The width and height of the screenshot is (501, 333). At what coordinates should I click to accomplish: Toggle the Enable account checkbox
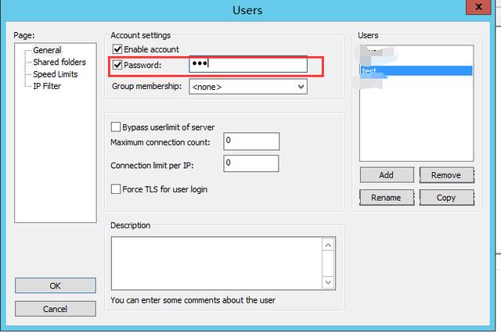pyautogui.click(x=117, y=49)
